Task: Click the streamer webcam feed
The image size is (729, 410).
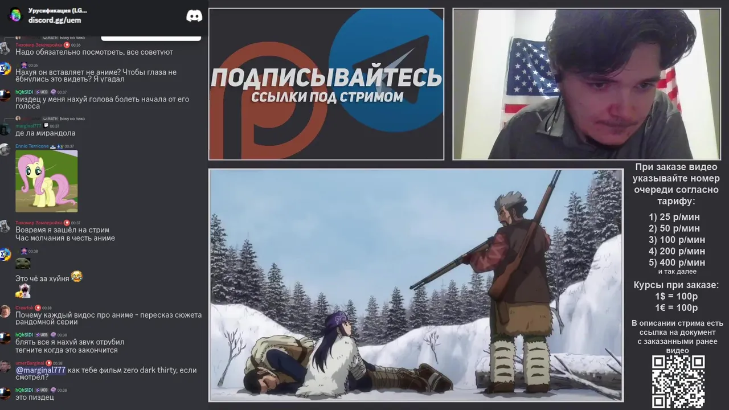Action: 587,84
